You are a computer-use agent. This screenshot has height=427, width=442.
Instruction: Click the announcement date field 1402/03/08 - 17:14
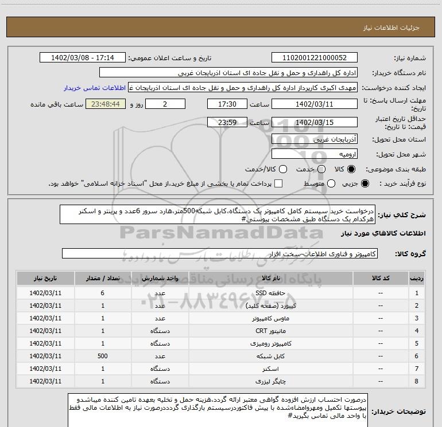point(82,58)
